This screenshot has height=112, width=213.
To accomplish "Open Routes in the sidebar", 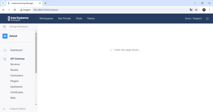I will [x=14, y=70].
